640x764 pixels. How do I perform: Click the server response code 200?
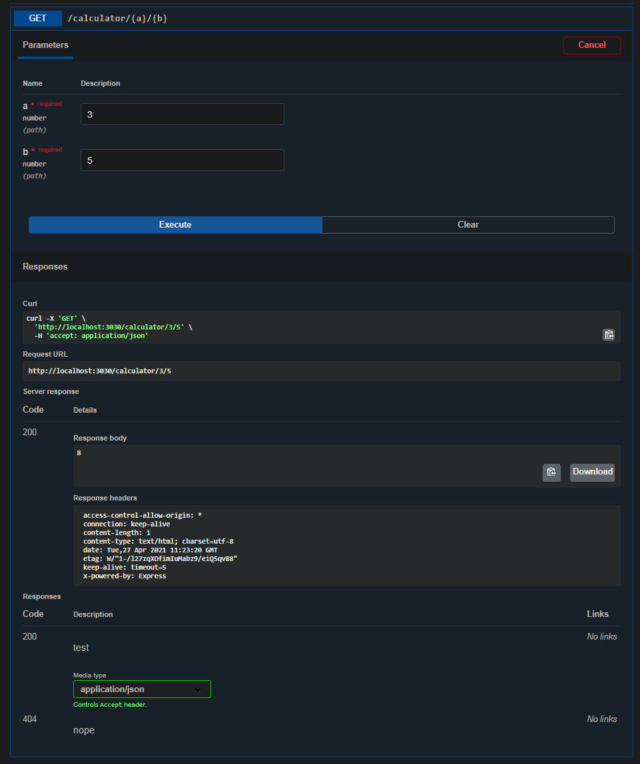(x=30, y=432)
